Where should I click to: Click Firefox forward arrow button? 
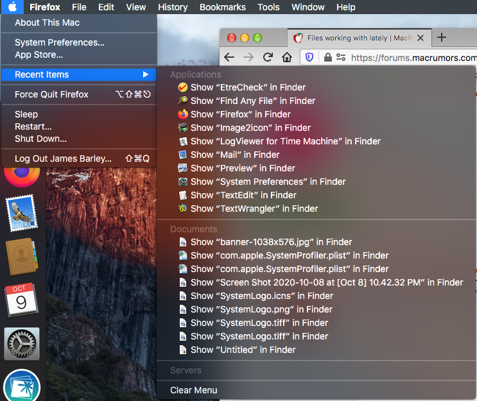[x=248, y=57]
